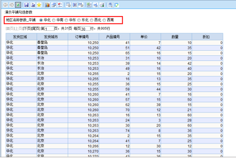Click the 地区名称参数_平铺 parameter label
The width and height of the screenshot is (236, 158).
pyautogui.click(x=20, y=20)
